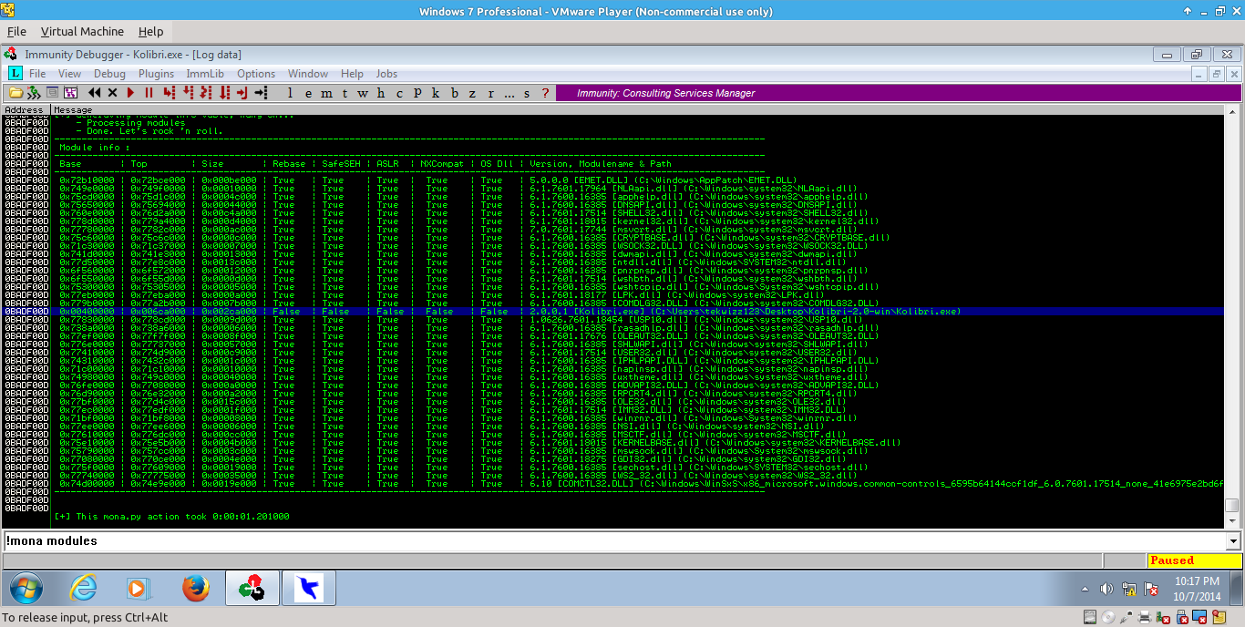Image resolution: width=1245 pixels, height=627 pixels.
Task: Click the network warning tray icon
Action: coord(1128,589)
